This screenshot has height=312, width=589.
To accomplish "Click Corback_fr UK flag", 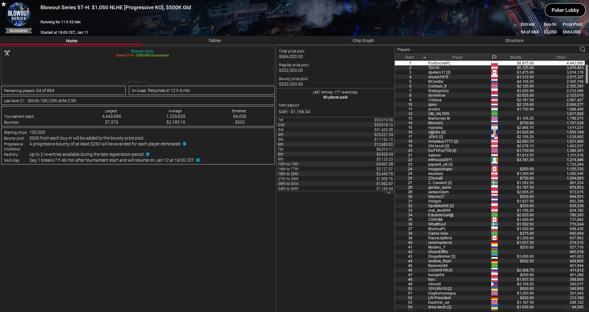I will click(x=495, y=86).
